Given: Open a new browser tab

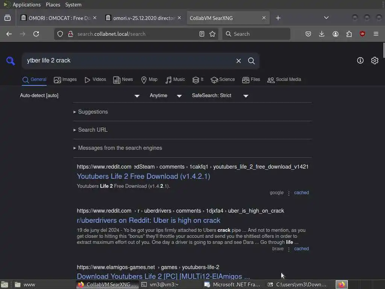Looking at the screenshot, I should (278, 18).
